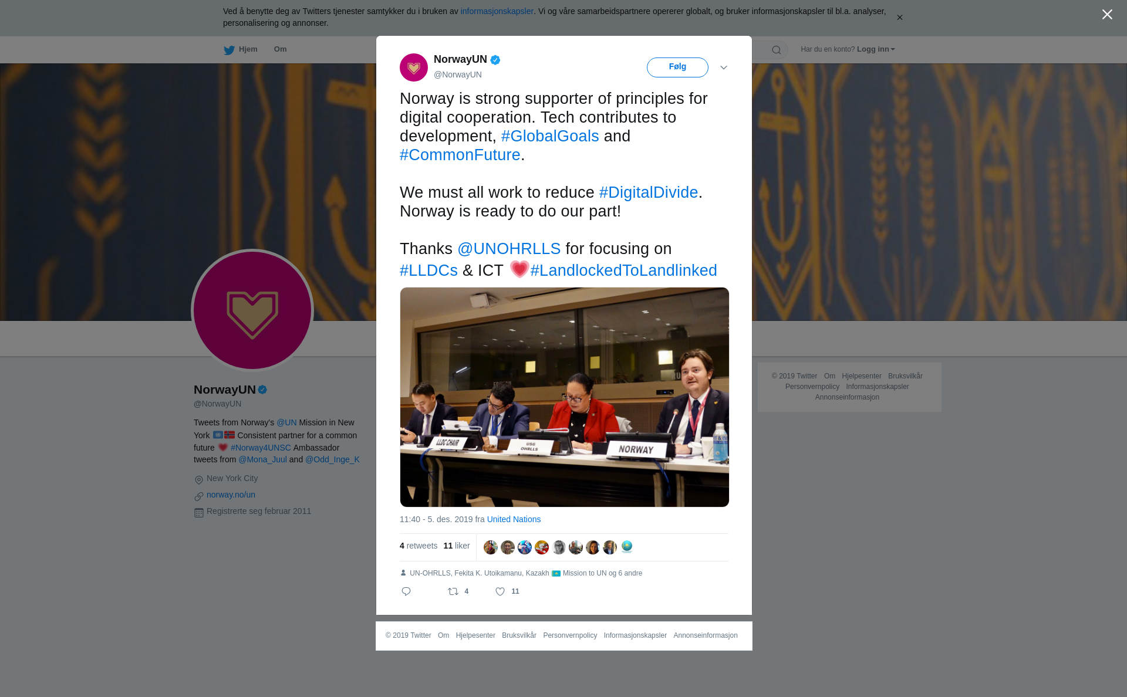The width and height of the screenshot is (1127, 697).
Task: Dismiss the cookie notice banner
Action: pos(899,18)
